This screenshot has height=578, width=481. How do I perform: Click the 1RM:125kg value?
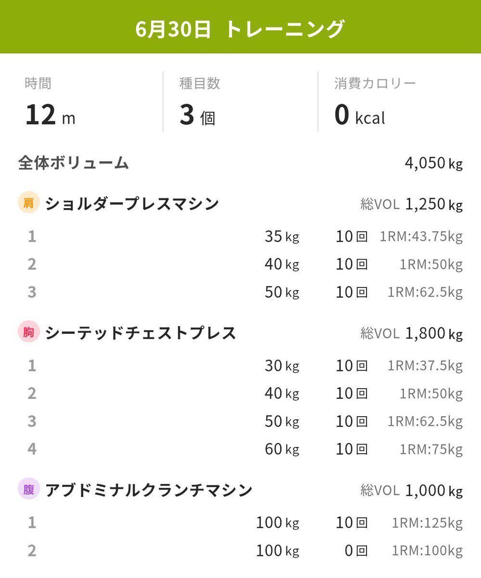(x=428, y=523)
